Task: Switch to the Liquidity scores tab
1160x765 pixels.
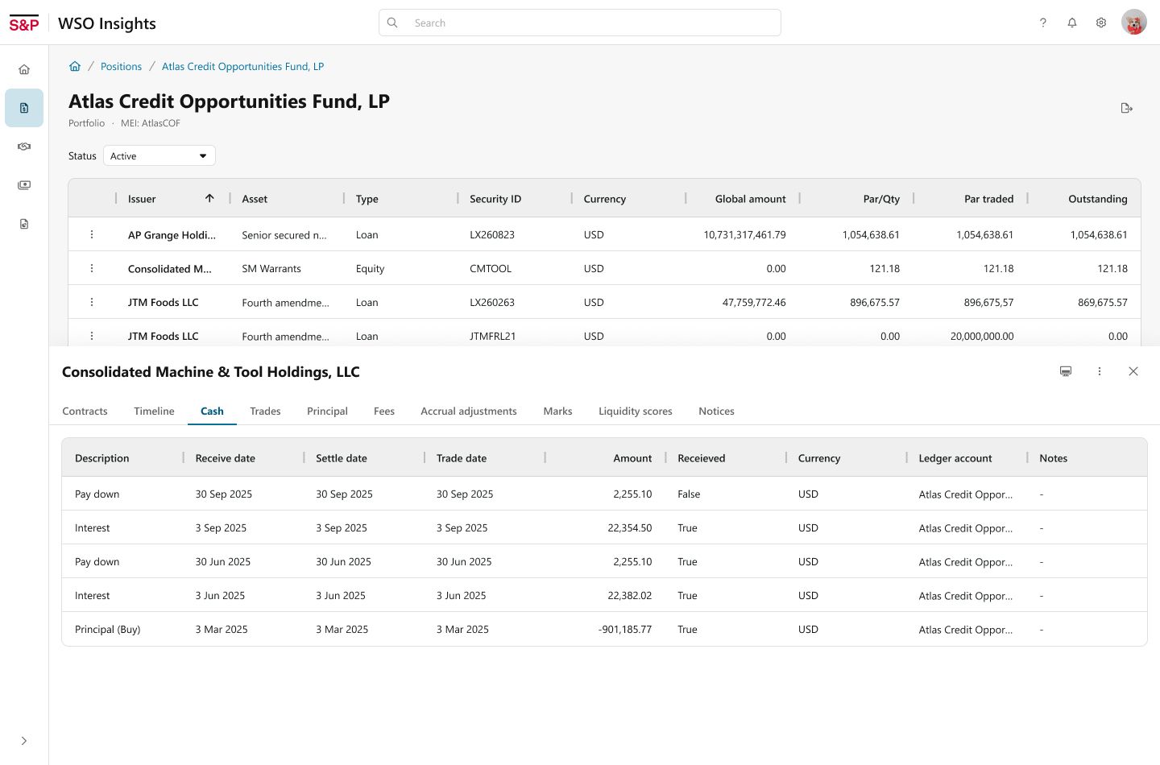Action: pyautogui.click(x=636, y=411)
